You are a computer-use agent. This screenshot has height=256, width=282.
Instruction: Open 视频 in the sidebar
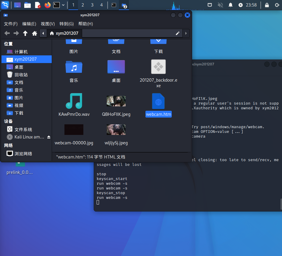point(27,105)
